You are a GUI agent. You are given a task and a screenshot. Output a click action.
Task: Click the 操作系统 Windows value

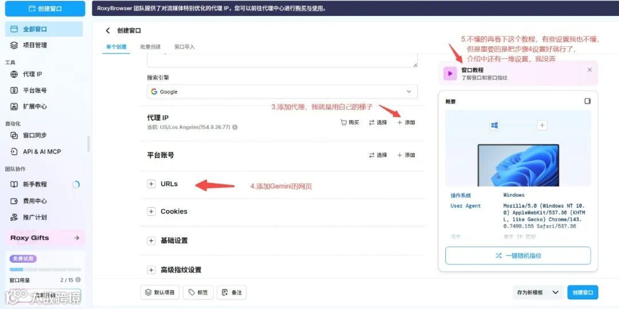[x=514, y=195]
